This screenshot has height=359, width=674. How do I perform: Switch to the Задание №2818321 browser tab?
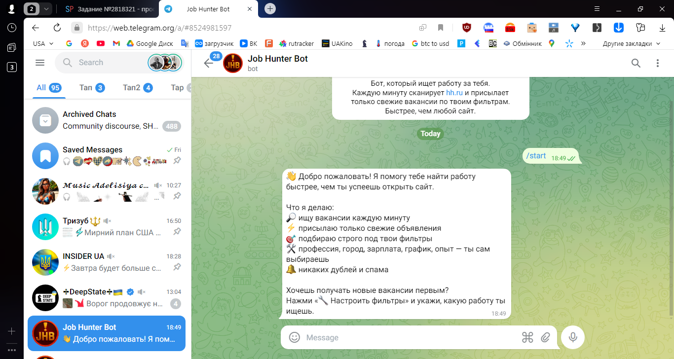click(109, 9)
